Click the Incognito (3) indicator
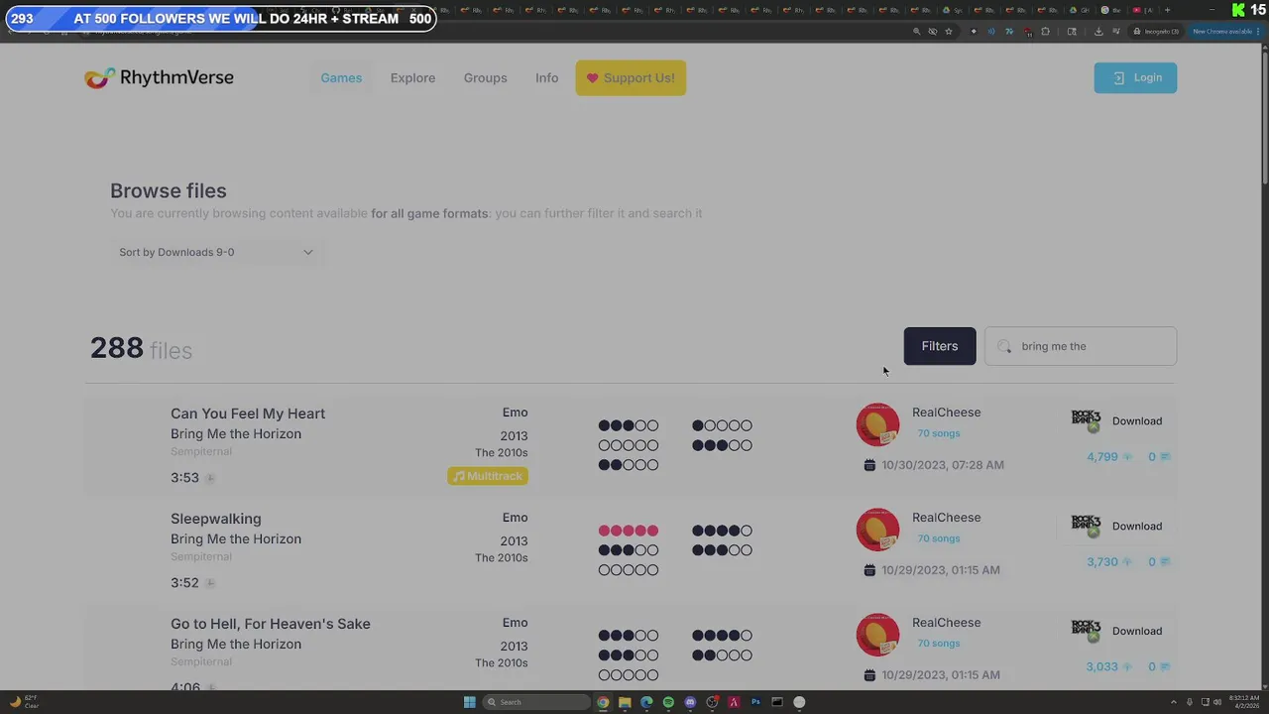 click(x=1156, y=32)
